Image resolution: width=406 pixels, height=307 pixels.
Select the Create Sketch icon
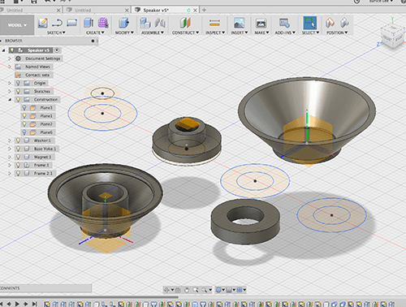[42, 23]
